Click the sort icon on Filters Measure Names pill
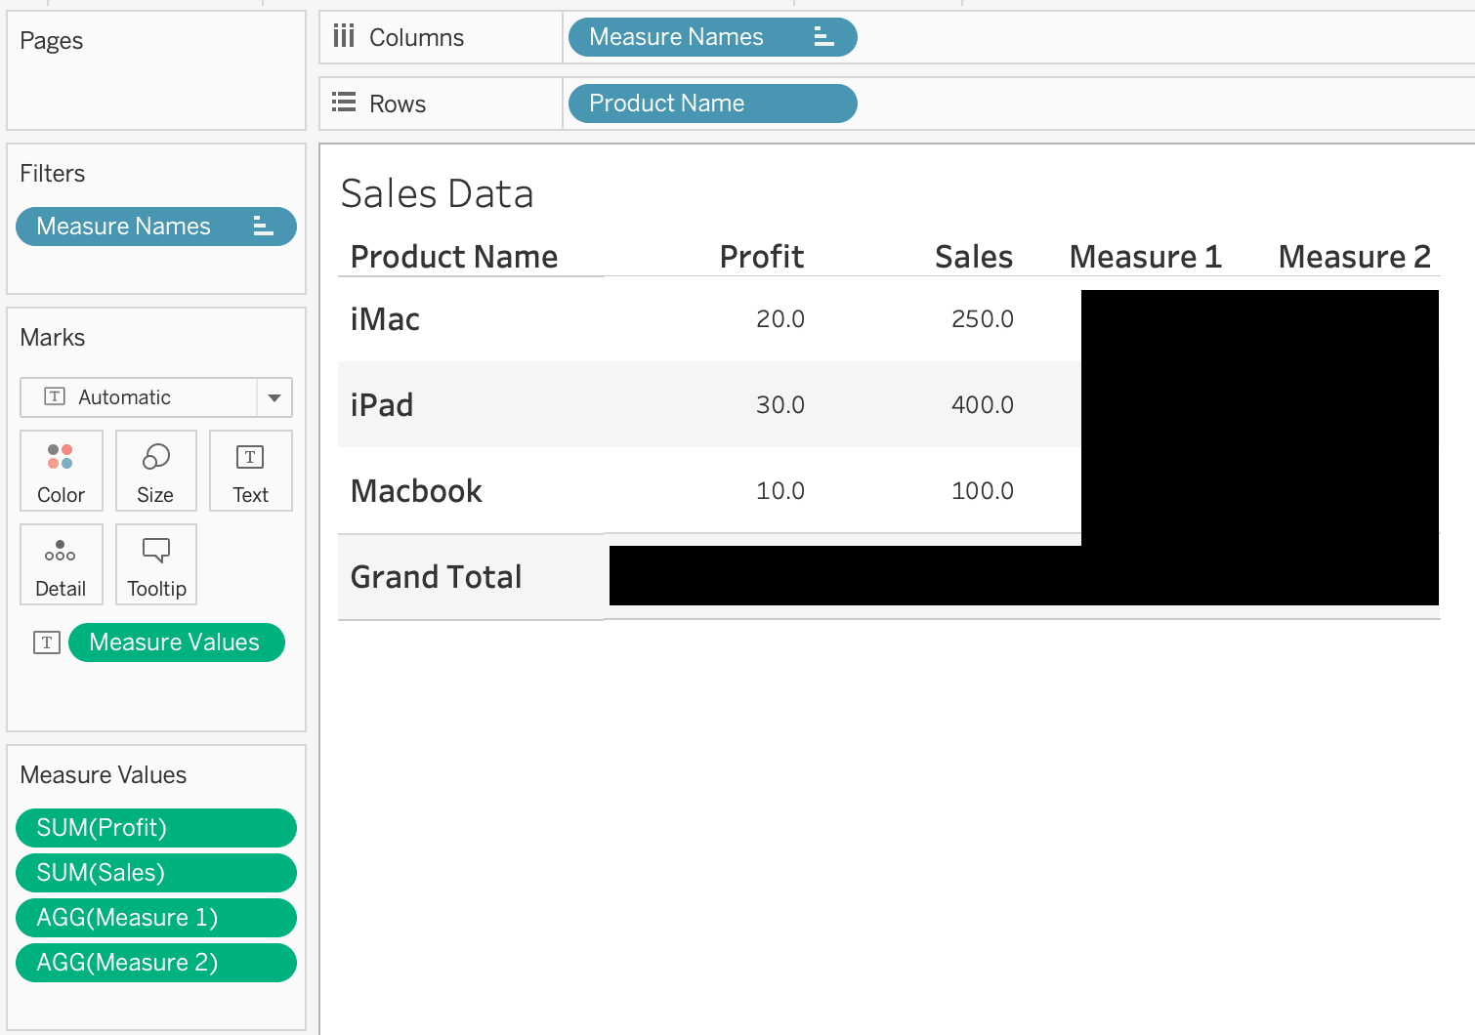The image size is (1475, 1035). 263,227
